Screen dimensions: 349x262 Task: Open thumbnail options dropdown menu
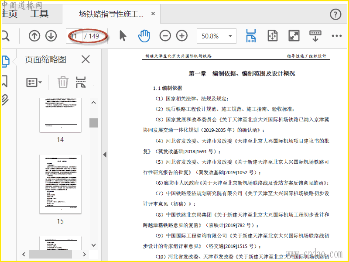(x=34, y=82)
